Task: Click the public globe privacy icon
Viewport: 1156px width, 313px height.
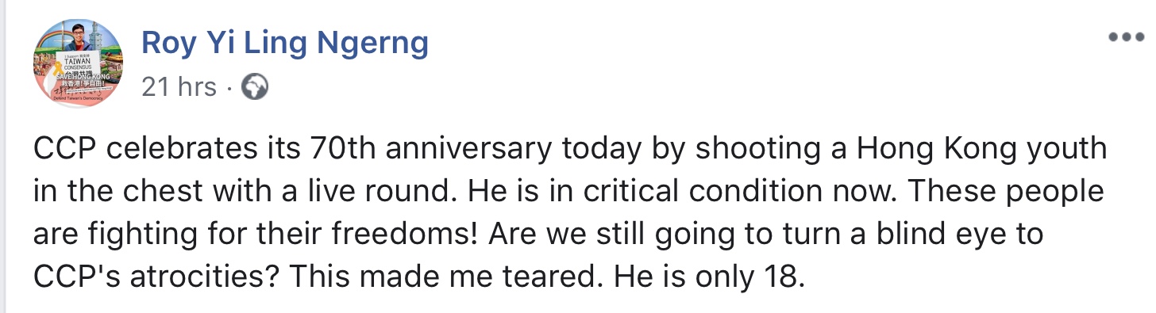Action: pos(255,86)
